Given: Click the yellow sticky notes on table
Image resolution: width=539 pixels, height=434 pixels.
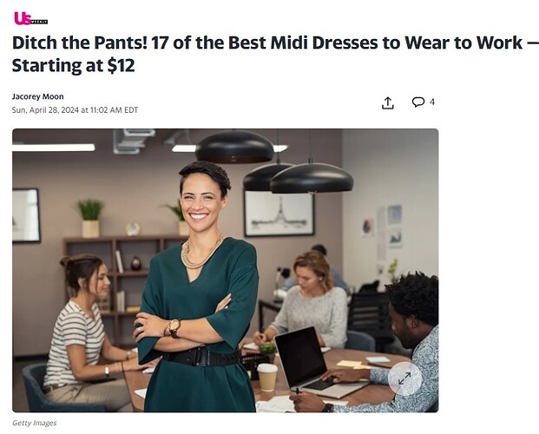Looking at the screenshot, I should [350, 364].
